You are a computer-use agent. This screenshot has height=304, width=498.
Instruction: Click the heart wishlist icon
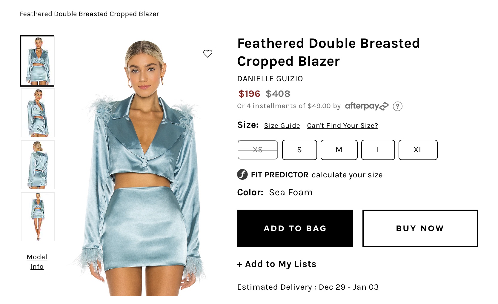tap(208, 54)
